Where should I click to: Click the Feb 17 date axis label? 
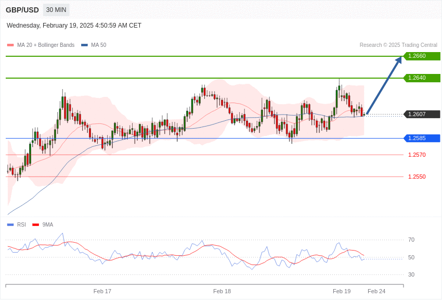point(102,291)
